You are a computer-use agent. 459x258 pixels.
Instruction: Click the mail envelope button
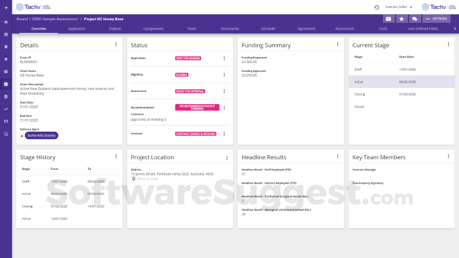pos(388,19)
